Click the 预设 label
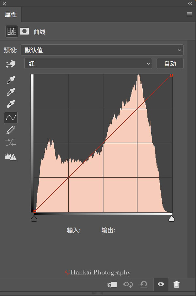Screen dimensions: 196x296 tap(10, 50)
